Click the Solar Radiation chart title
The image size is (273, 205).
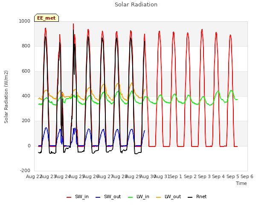136,5
